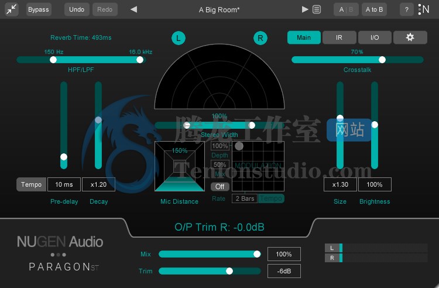
Task: Click the L output meter
Action: pos(376,248)
